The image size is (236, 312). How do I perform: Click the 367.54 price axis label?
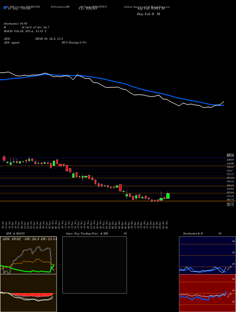(230, 178)
